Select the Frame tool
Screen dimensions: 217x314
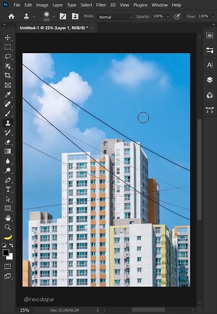[x=8, y=85]
